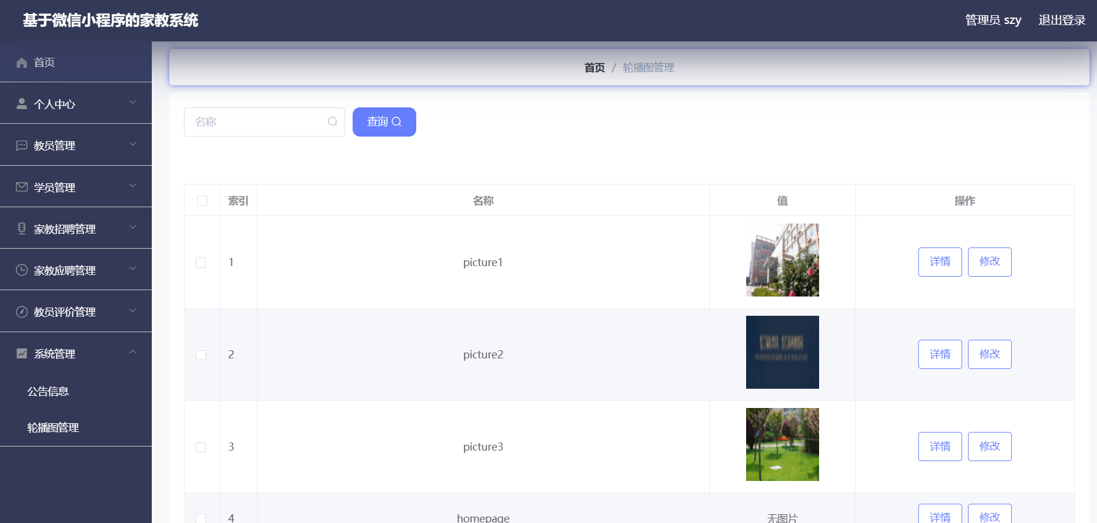Click the 轮播图管理 breadcrumb text
Screen dimensions: 1097x523
point(649,68)
